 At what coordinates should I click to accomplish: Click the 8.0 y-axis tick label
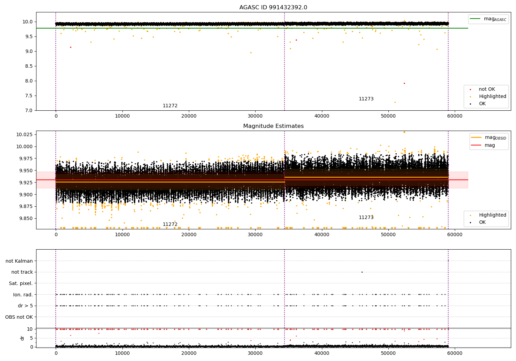coord(29,81)
